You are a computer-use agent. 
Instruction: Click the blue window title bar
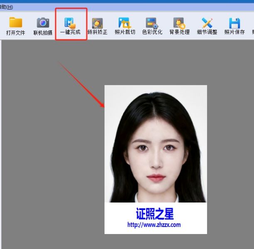click(x=125, y=2)
